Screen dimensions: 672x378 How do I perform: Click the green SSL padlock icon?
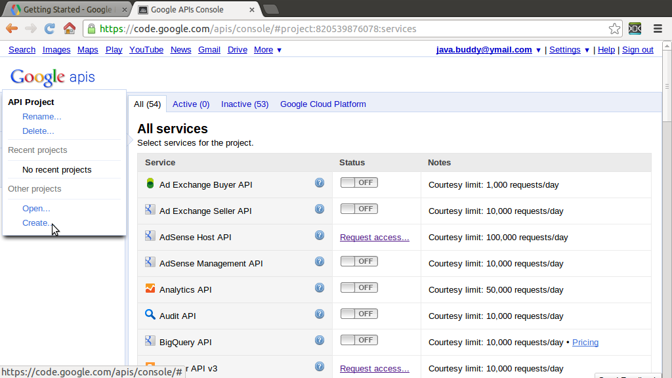click(x=91, y=29)
